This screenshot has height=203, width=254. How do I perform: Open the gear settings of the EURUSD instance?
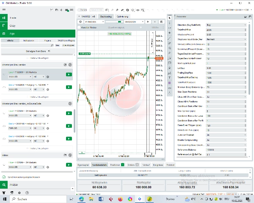48,129
